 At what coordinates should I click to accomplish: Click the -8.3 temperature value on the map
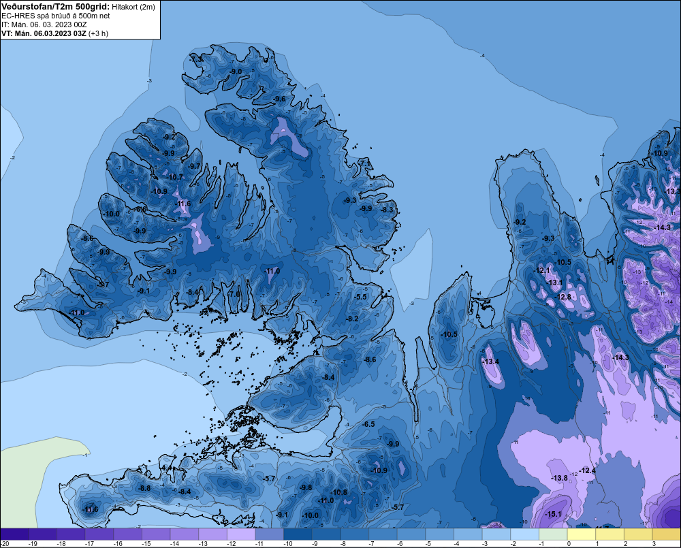(387, 210)
